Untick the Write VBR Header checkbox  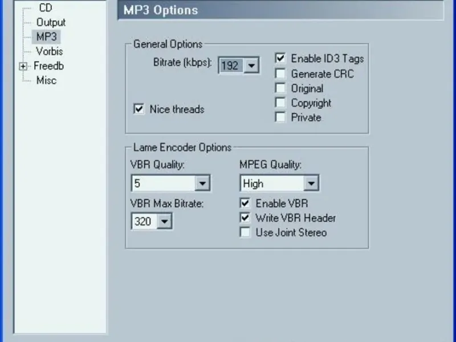pyautogui.click(x=245, y=218)
